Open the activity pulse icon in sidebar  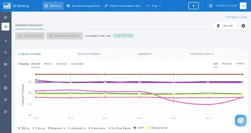point(6,52)
